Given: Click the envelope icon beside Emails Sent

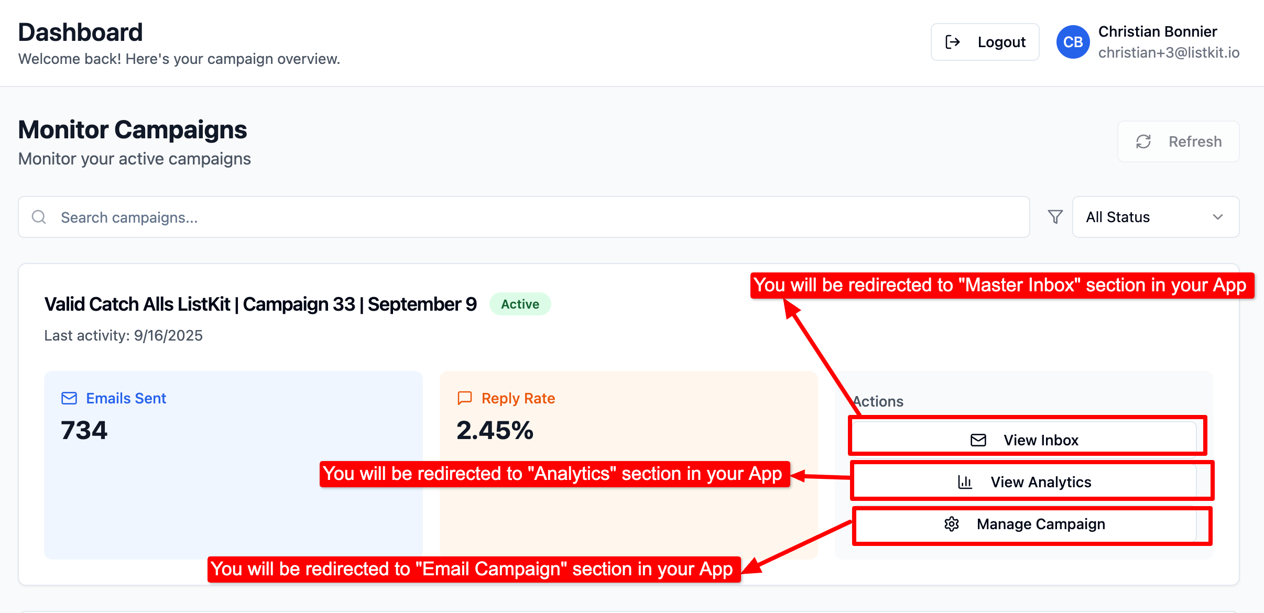Looking at the screenshot, I should (69, 398).
